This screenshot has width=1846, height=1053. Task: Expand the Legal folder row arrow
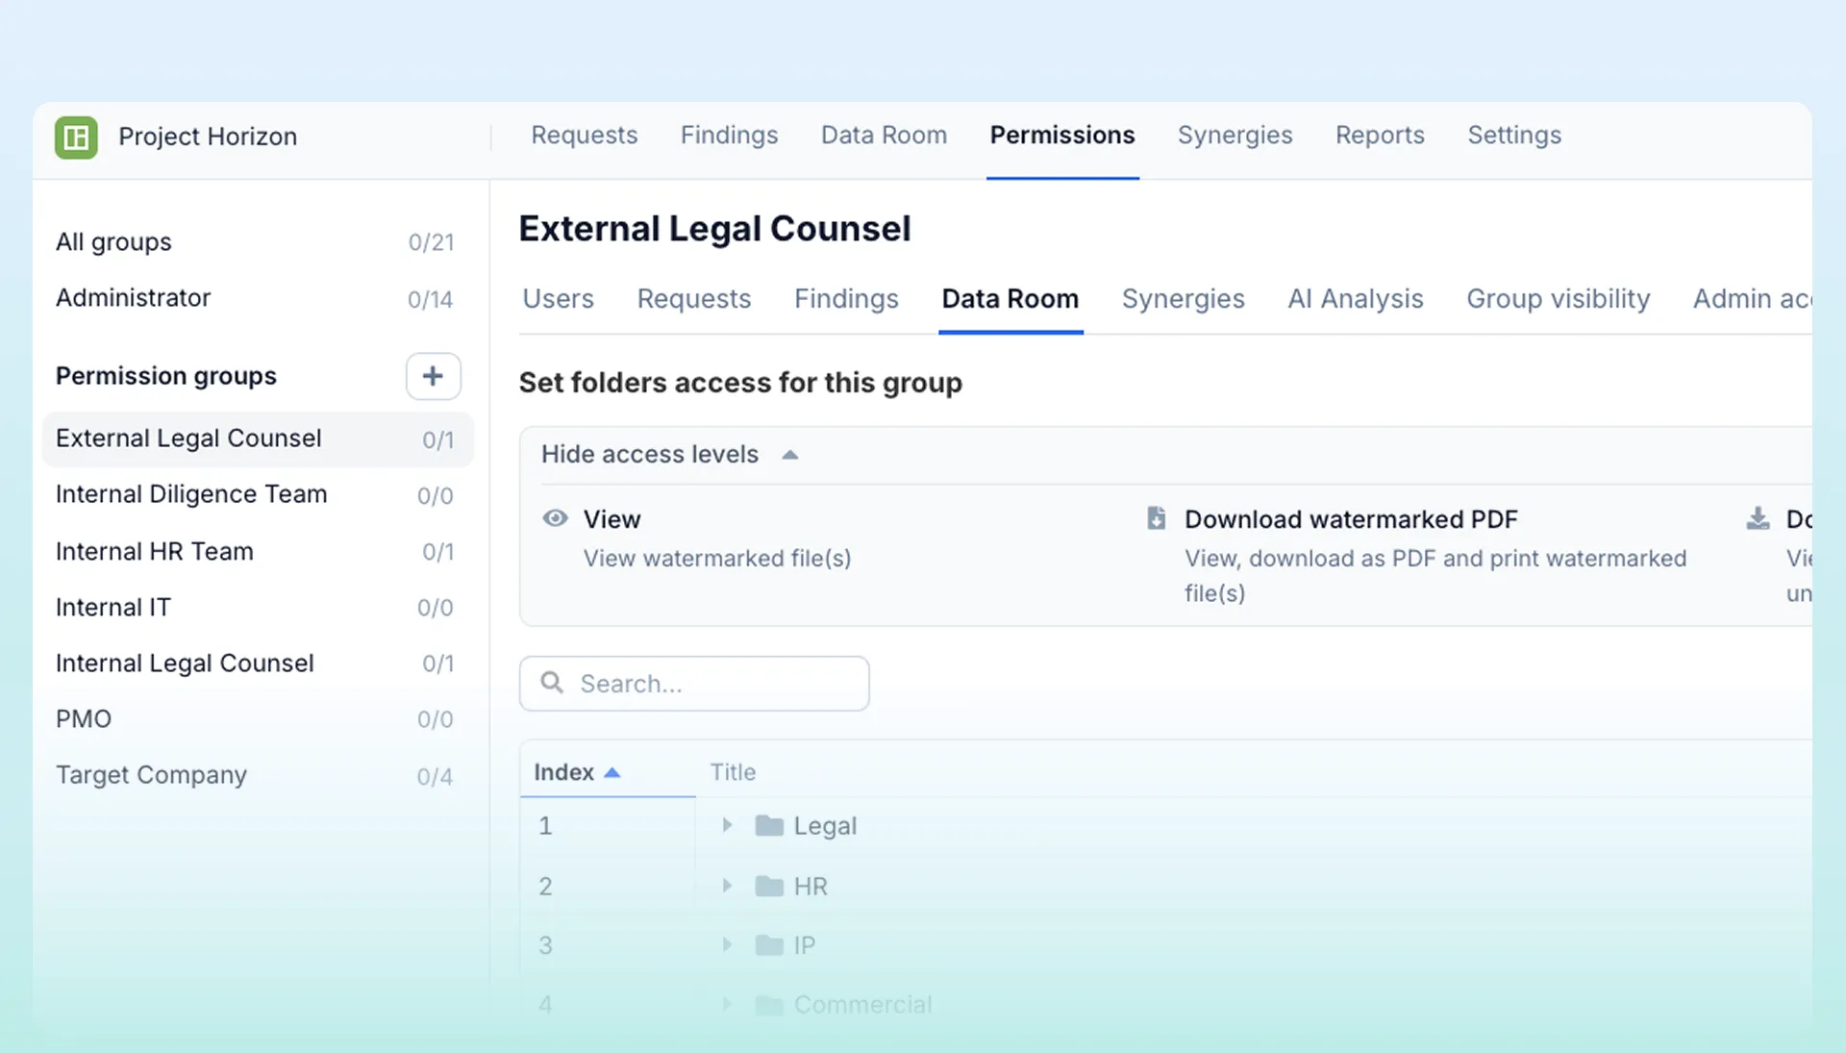click(727, 826)
